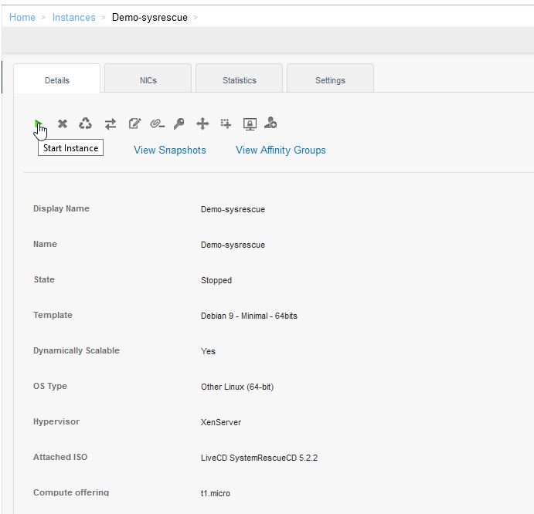Viewport: 534px width, 514px height.
Task: Click the four-way arrows move icon
Action: pos(202,123)
